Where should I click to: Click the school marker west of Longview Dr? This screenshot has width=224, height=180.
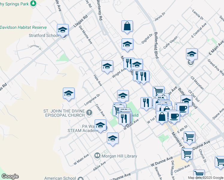coord(69,94)
